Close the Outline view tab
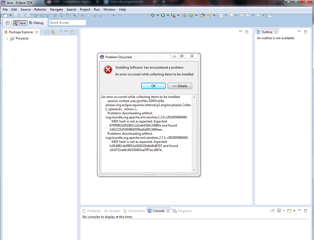The image size is (314, 240). (276, 32)
